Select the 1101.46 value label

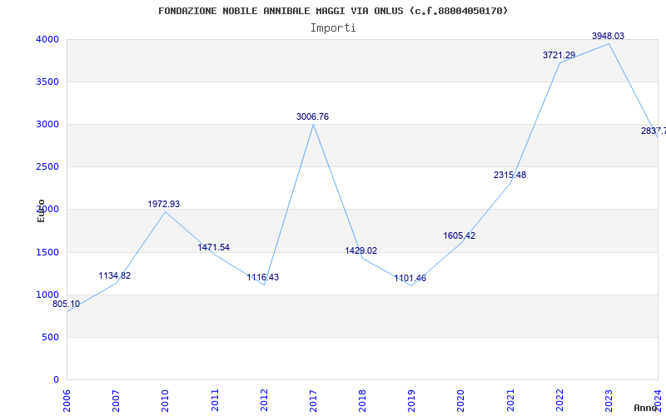(410, 279)
